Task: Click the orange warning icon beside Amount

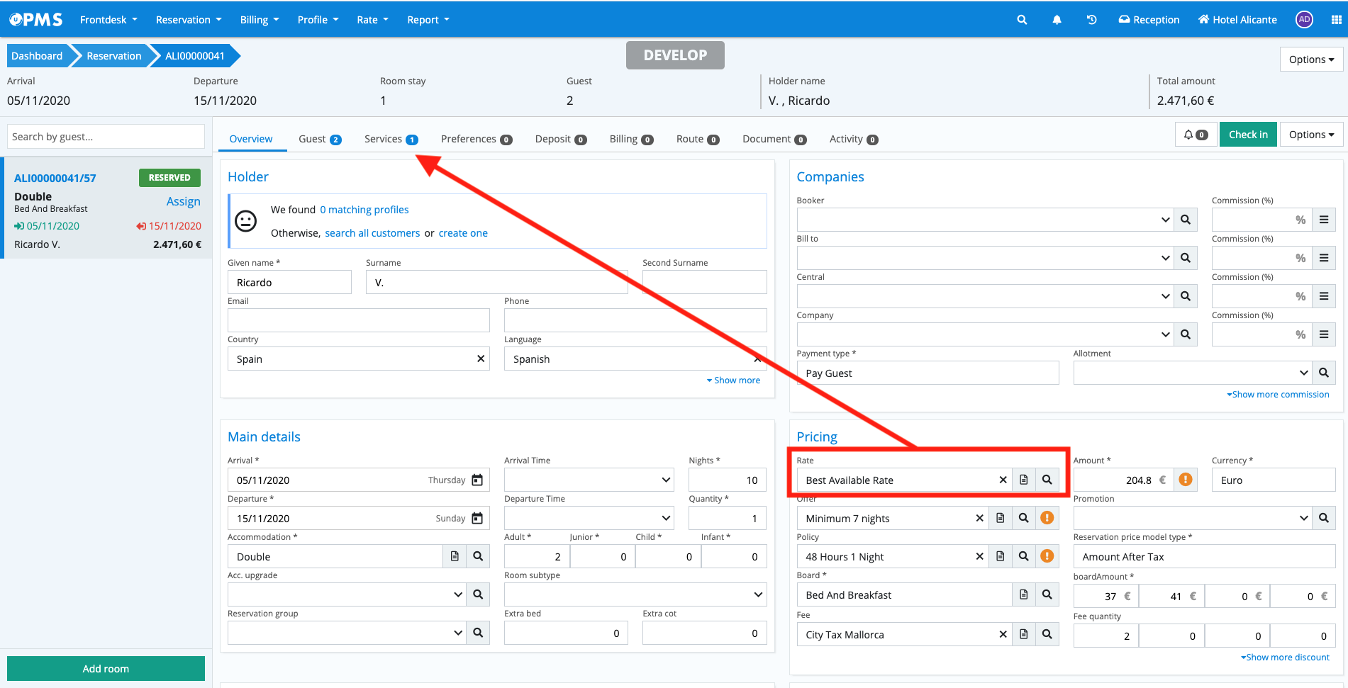Action: click(x=1185, y=480)
